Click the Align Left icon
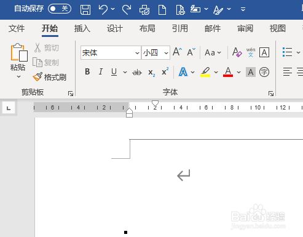The height and width of the screenshot is (237, 303). point(288,72)
